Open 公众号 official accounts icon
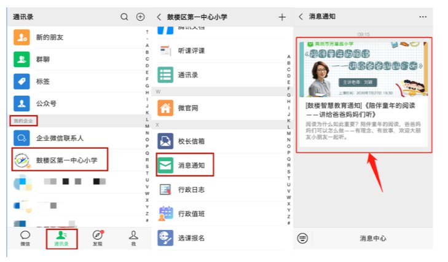Image resolution: width=448 pixels, height=262 pixels. [x=22, y=103]
